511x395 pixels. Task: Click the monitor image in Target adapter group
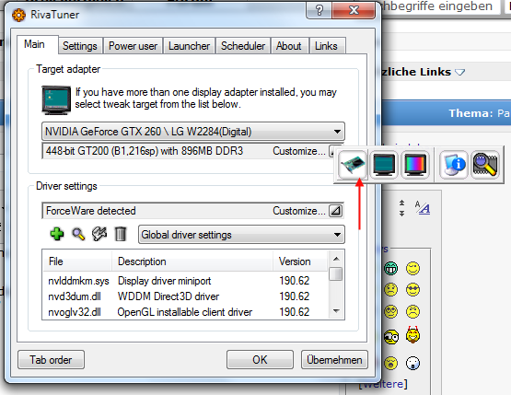pyautogui.click(x=56, y=100)
